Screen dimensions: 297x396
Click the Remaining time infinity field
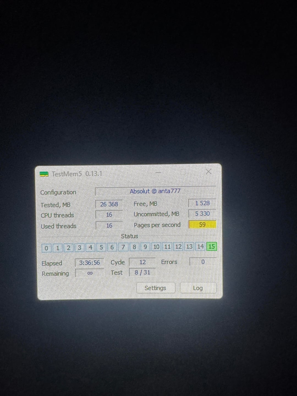tap(90, 273)
